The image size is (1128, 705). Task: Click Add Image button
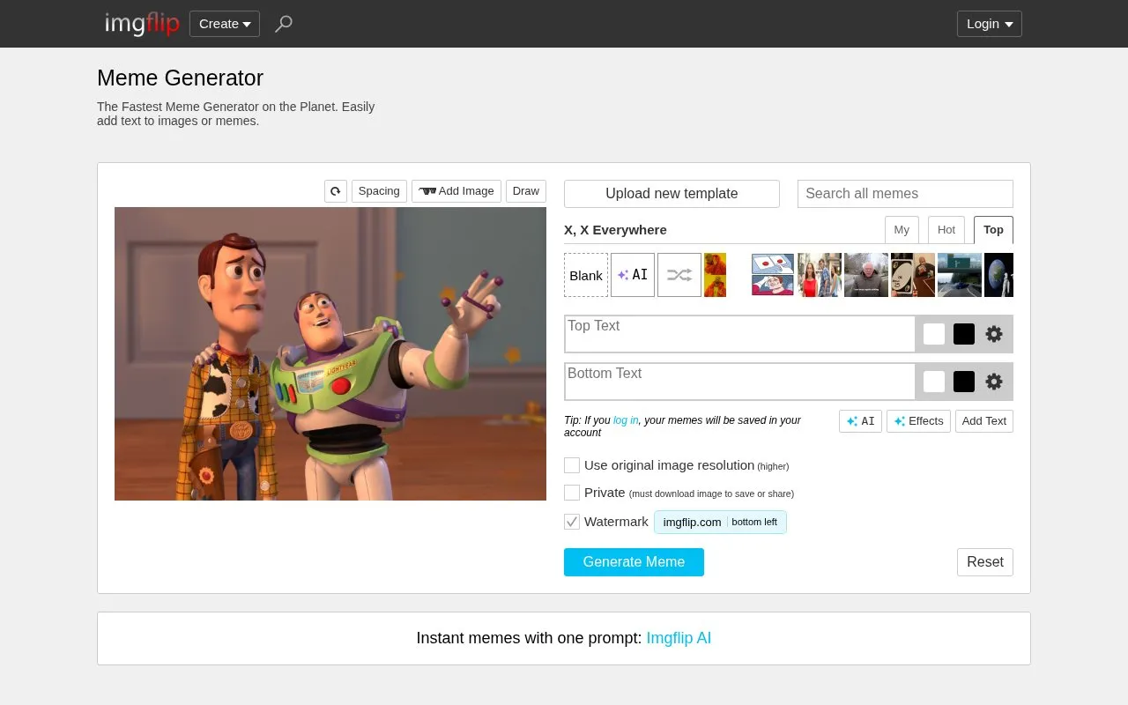coord(456,191)
